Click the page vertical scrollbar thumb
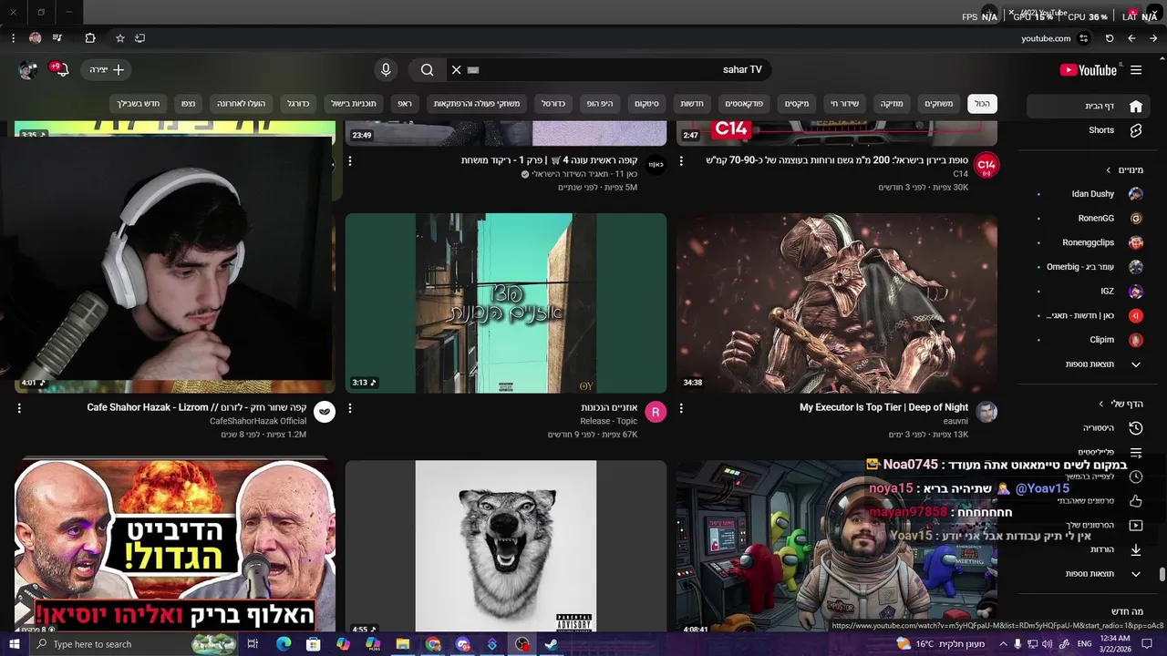Image resolution: width=1167 pixels, height=656 pixels. (x=1162, y=574)
